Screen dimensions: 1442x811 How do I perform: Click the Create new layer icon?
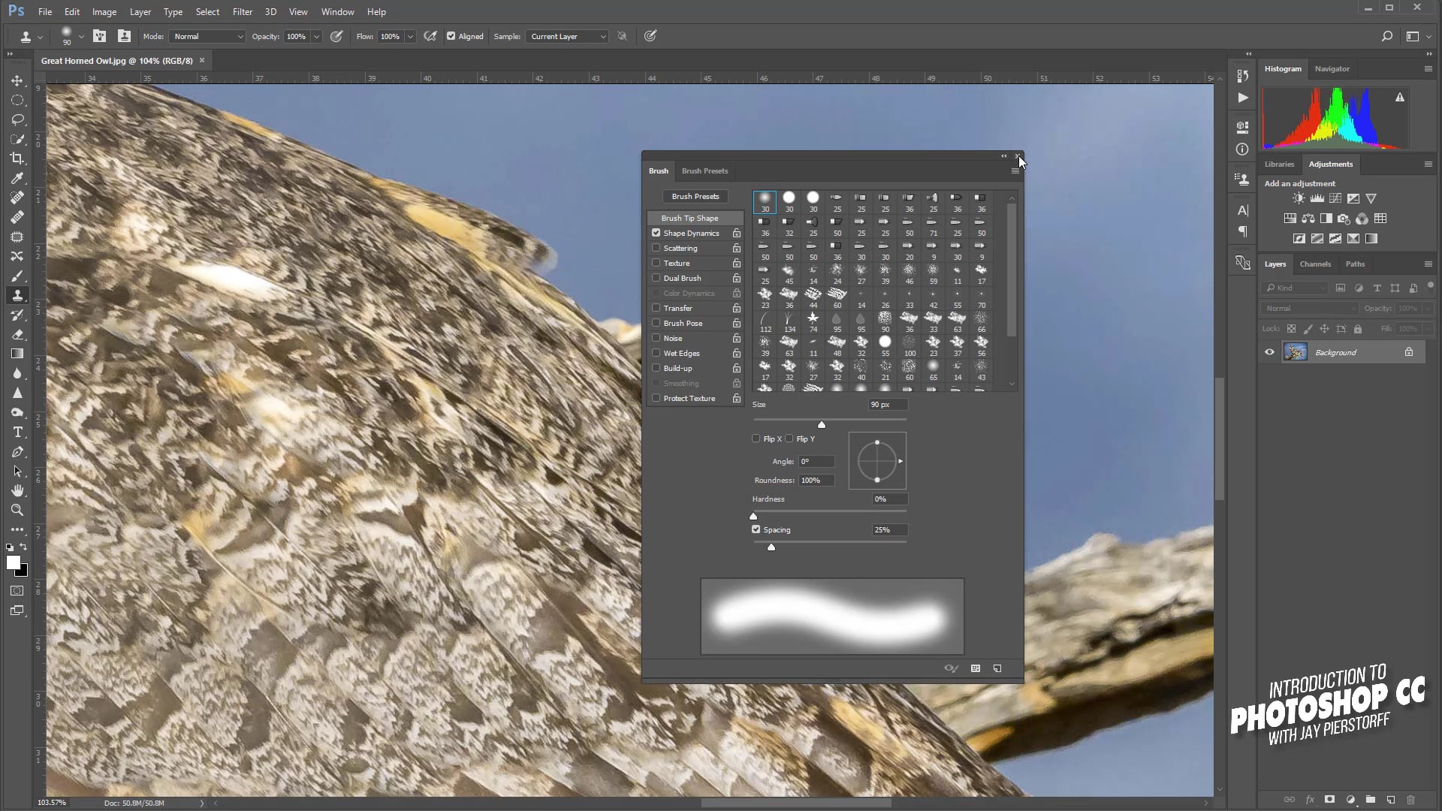1391,800
